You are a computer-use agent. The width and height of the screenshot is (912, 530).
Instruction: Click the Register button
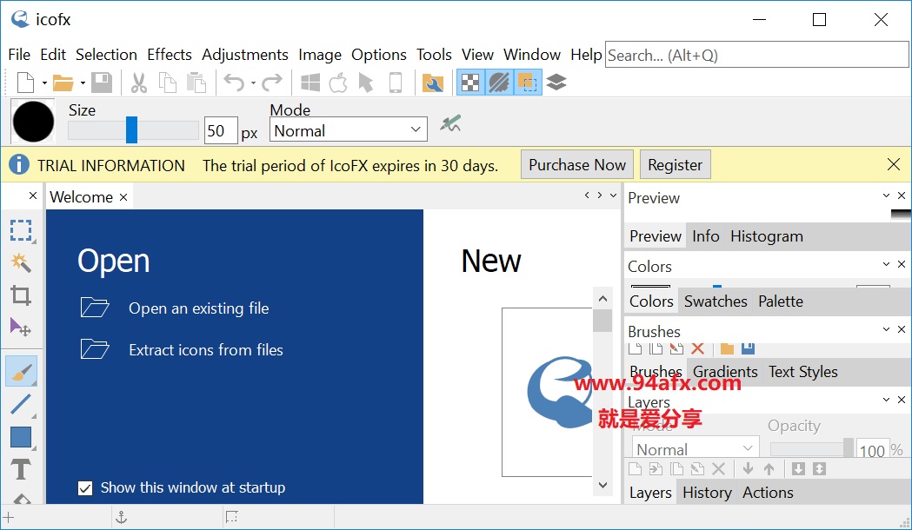(675, 165)
